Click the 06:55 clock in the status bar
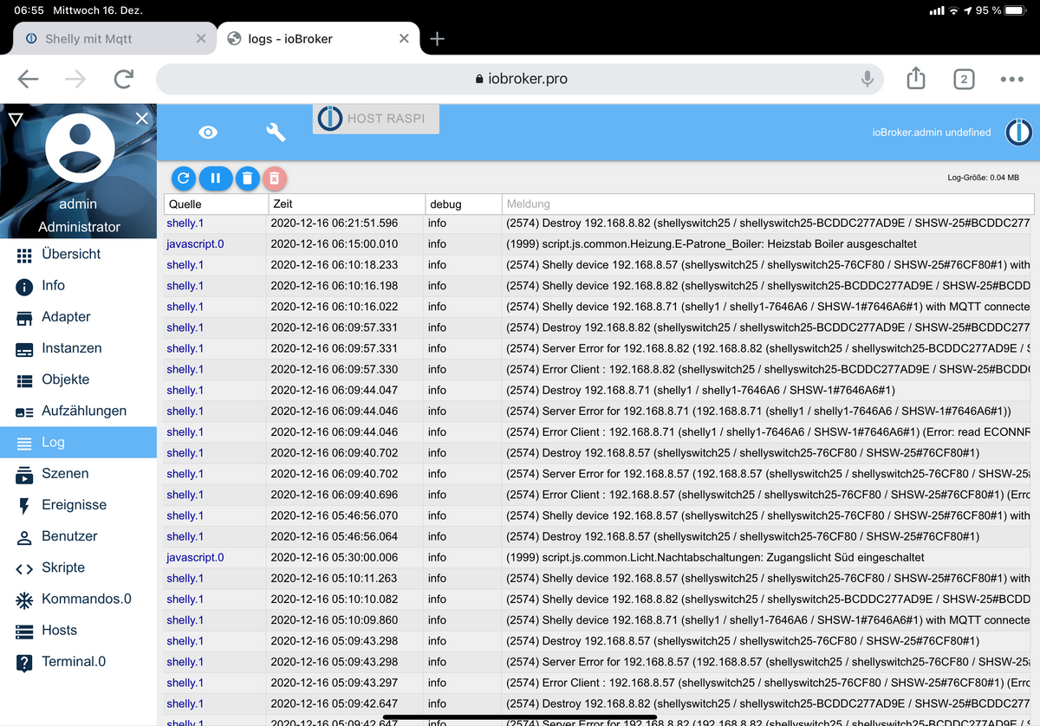1040x726 pixels. pyautogui.click(x=29, y=10)
